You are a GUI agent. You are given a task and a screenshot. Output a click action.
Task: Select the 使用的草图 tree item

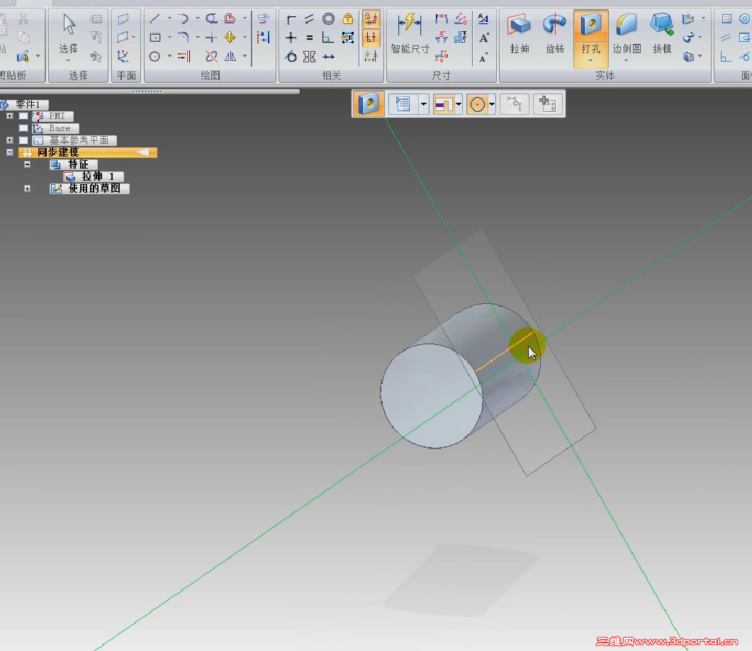[90, 188]
